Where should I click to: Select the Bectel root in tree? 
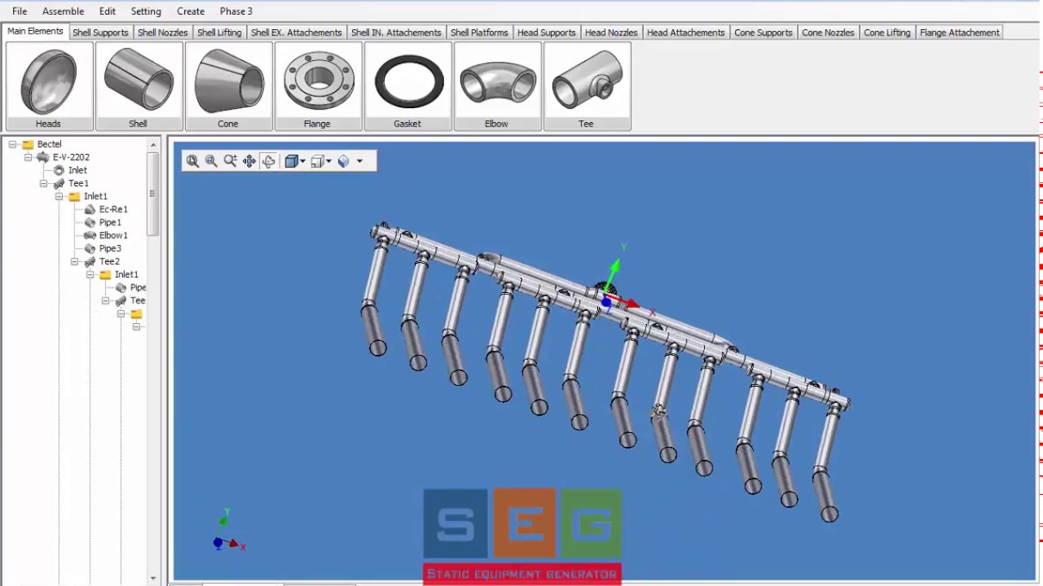pyautogui.click(x=49, y=144)
